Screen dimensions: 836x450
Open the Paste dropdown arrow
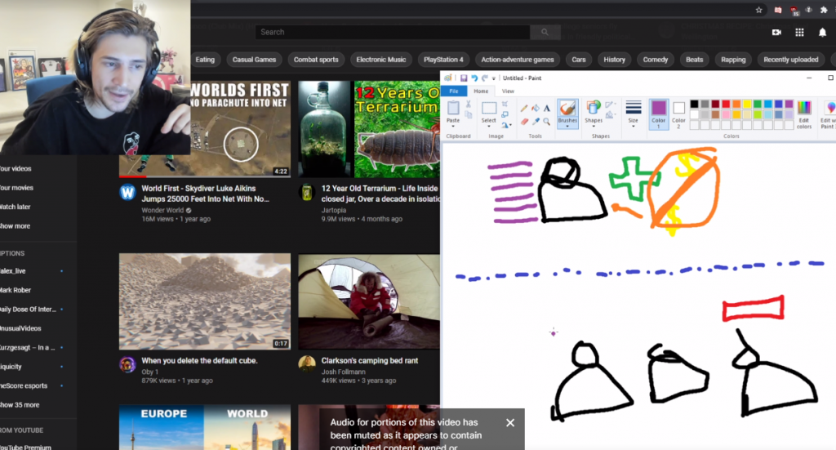tap(453, 127)
